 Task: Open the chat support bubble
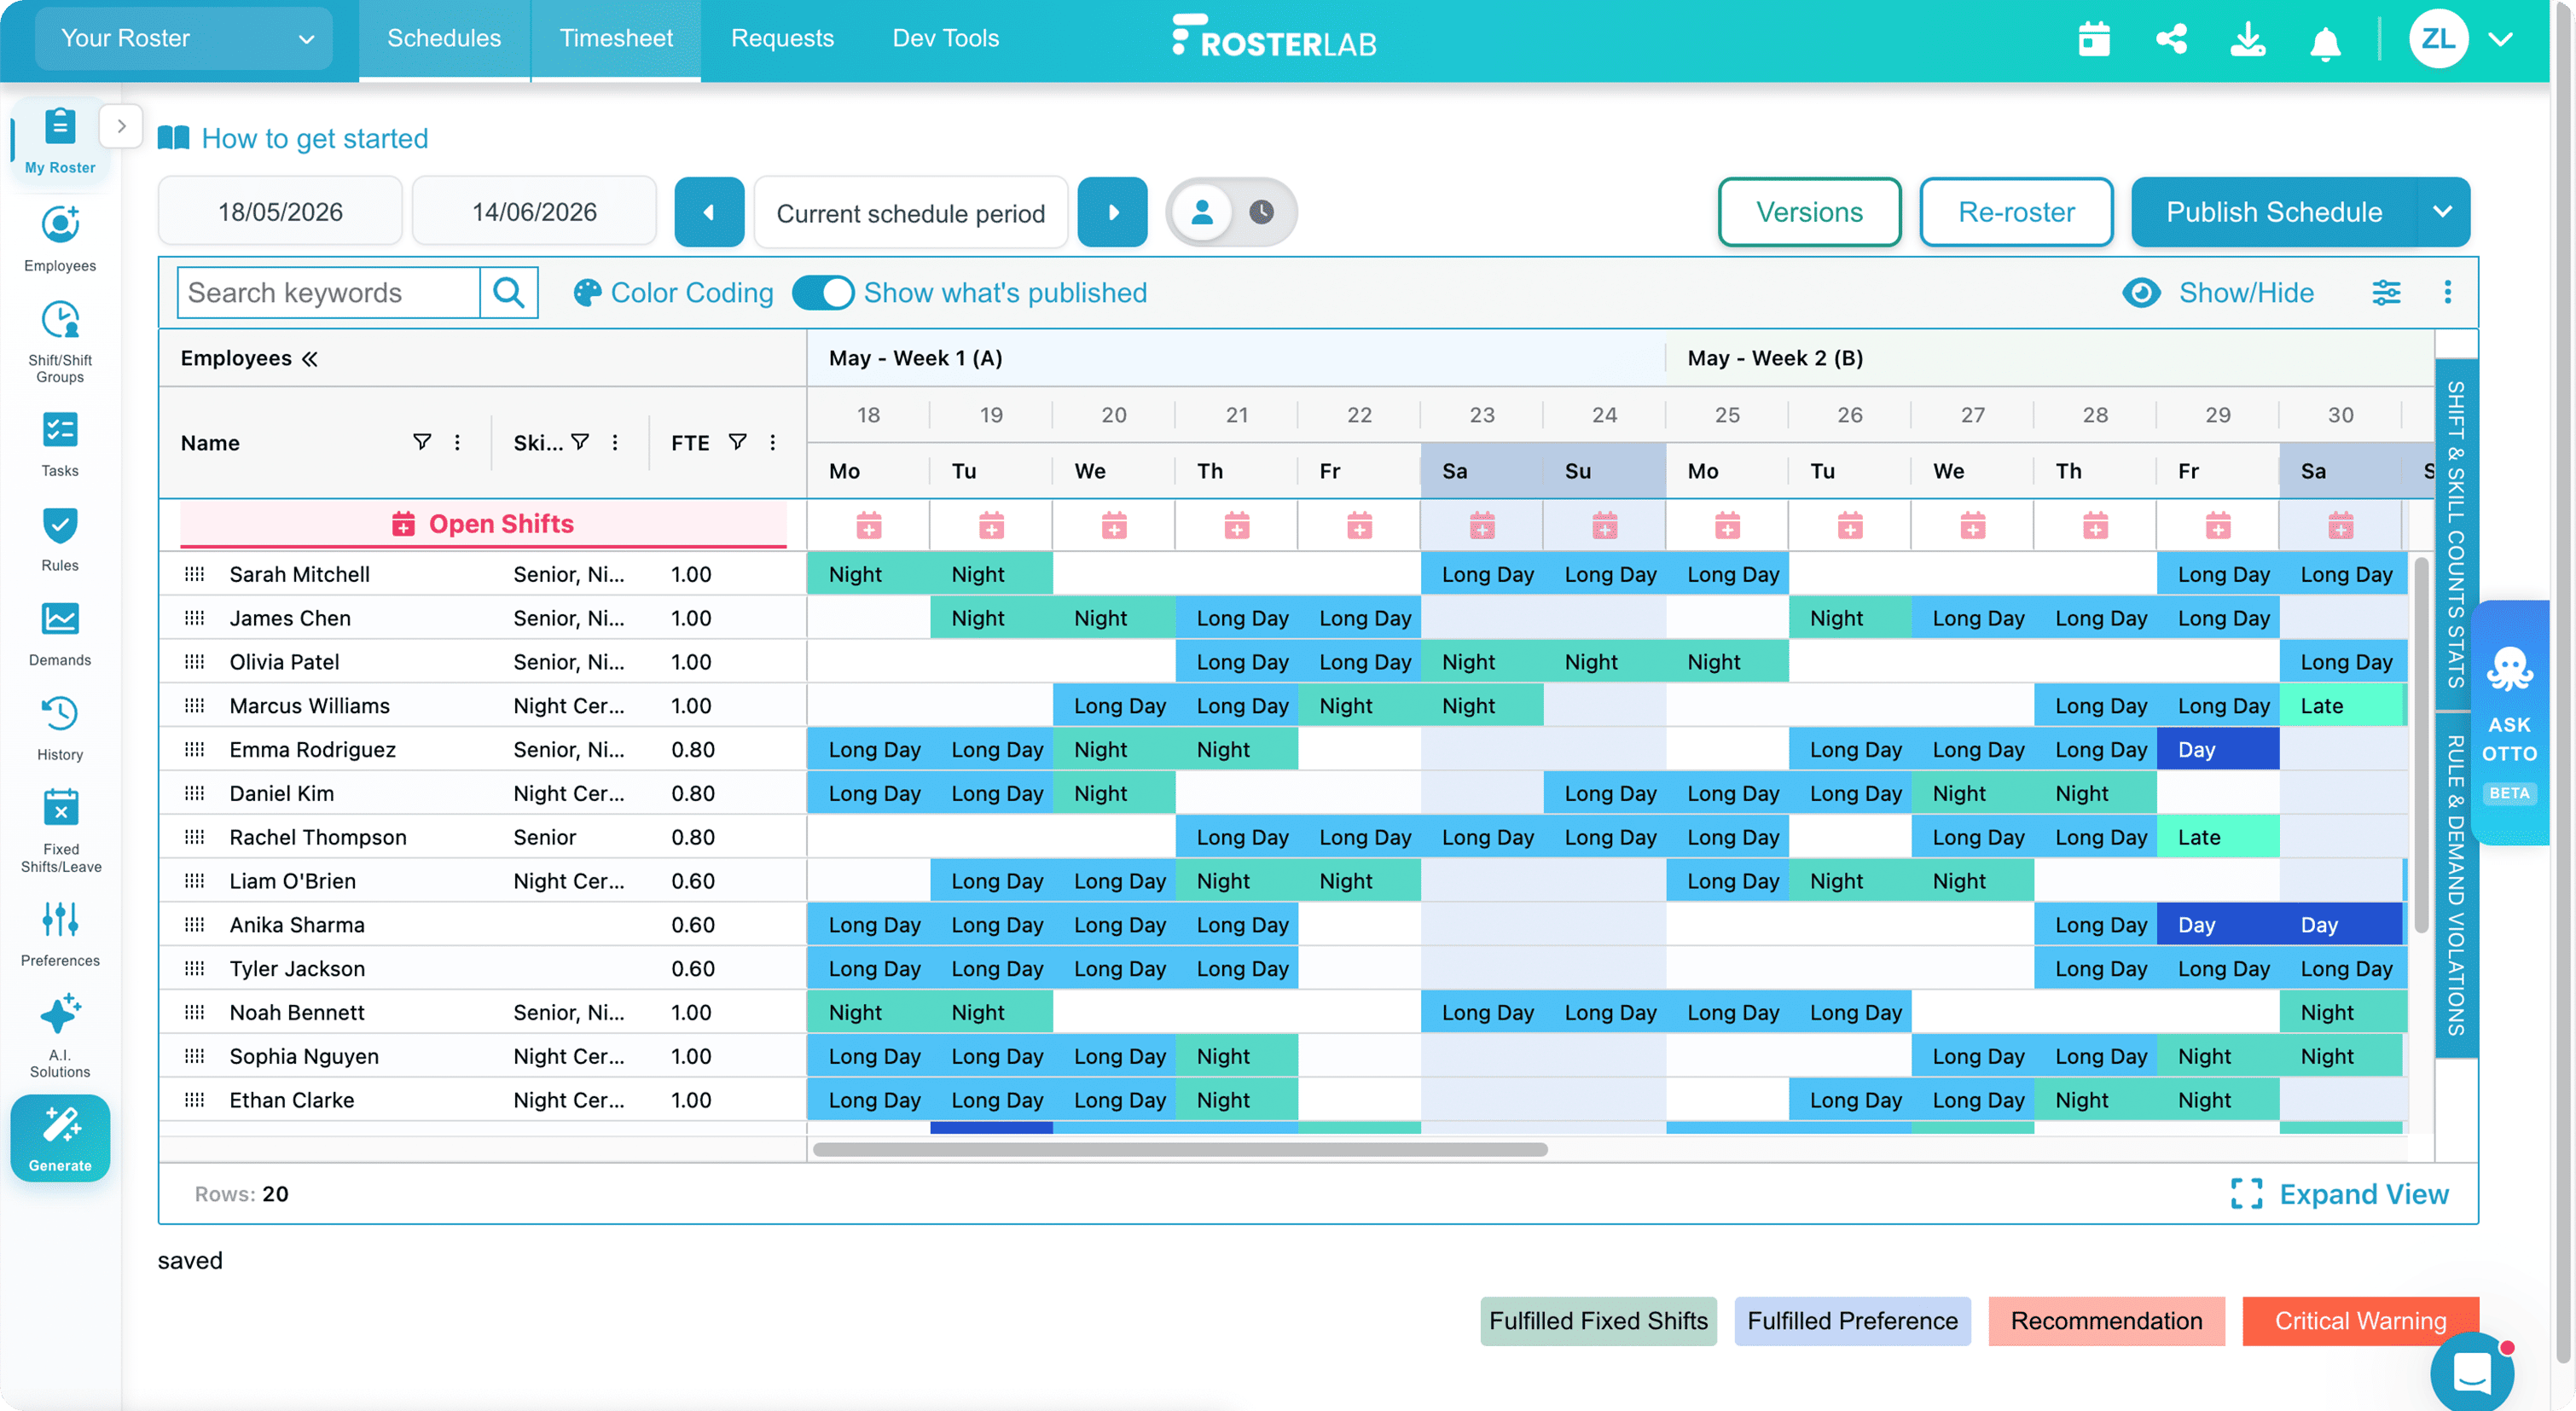(x=2472, y=1372)
